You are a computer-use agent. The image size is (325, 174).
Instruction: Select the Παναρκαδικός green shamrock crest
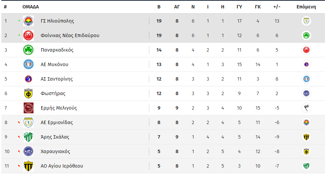coord(28,50)
